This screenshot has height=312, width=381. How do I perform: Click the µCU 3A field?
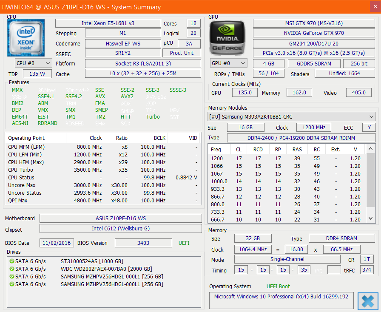point(189,43)
